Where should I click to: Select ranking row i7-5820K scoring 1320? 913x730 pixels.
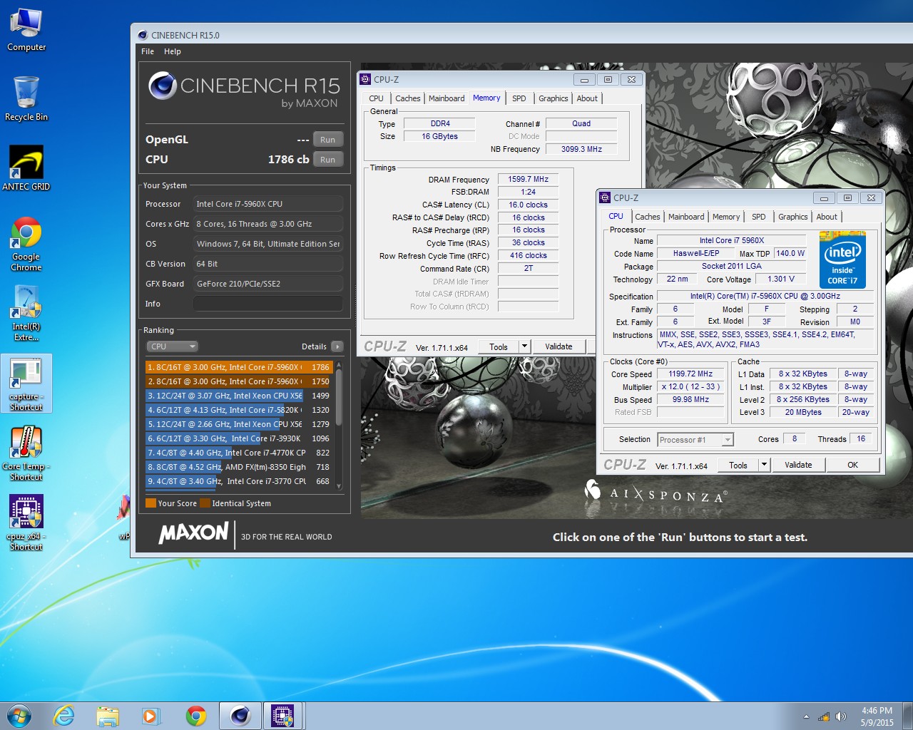[x=239, y=410]
